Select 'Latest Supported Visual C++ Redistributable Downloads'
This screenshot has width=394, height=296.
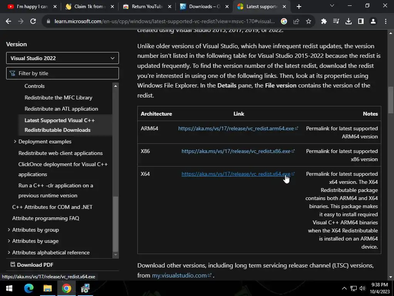click(x=60, y=125)
